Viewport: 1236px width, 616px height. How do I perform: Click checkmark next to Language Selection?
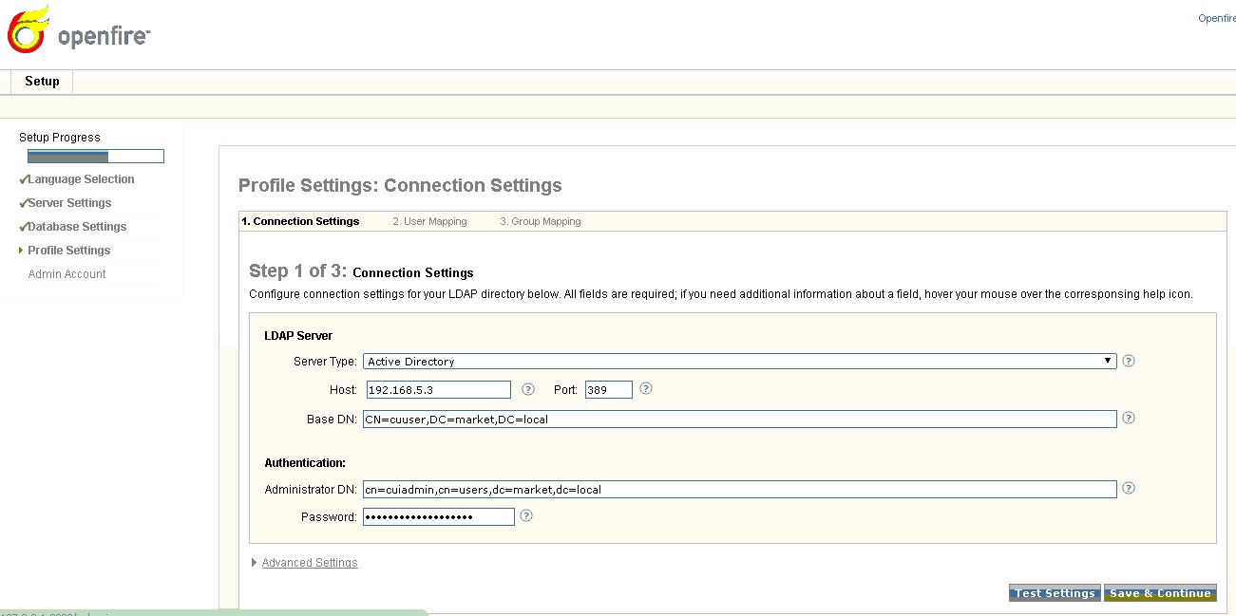[23, 179]
